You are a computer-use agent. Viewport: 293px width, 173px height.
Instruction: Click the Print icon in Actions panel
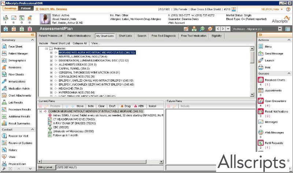(261, 67)
